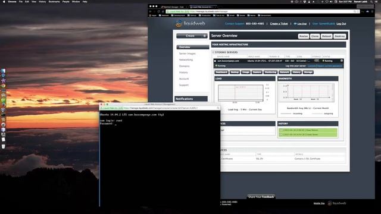This screenshot has height=214, width=381.
Task: Click the Liquid Web logo
Action: [190, 24]
